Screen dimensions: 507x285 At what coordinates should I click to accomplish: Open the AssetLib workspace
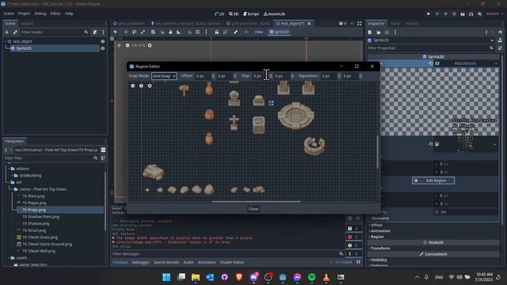274,14
